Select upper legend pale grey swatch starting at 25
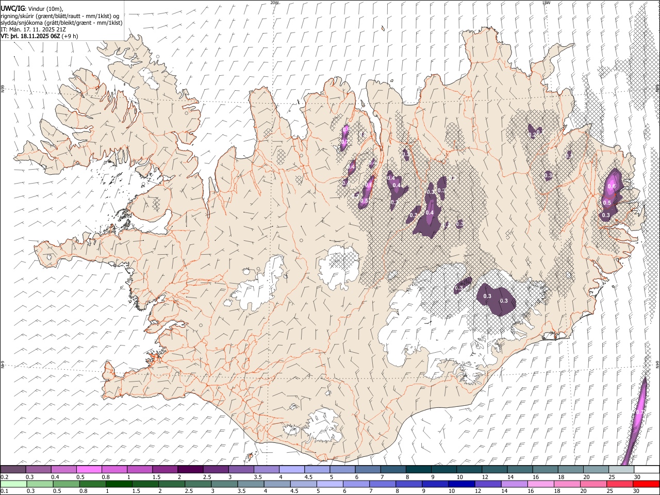660x495 pixels. tap(621, 470)
